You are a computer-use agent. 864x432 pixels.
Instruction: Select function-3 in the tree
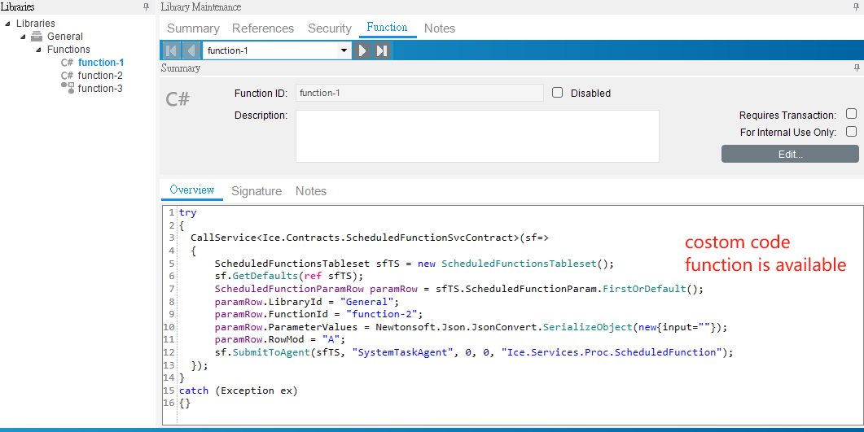pyautogui.click(x=100, y=89)
